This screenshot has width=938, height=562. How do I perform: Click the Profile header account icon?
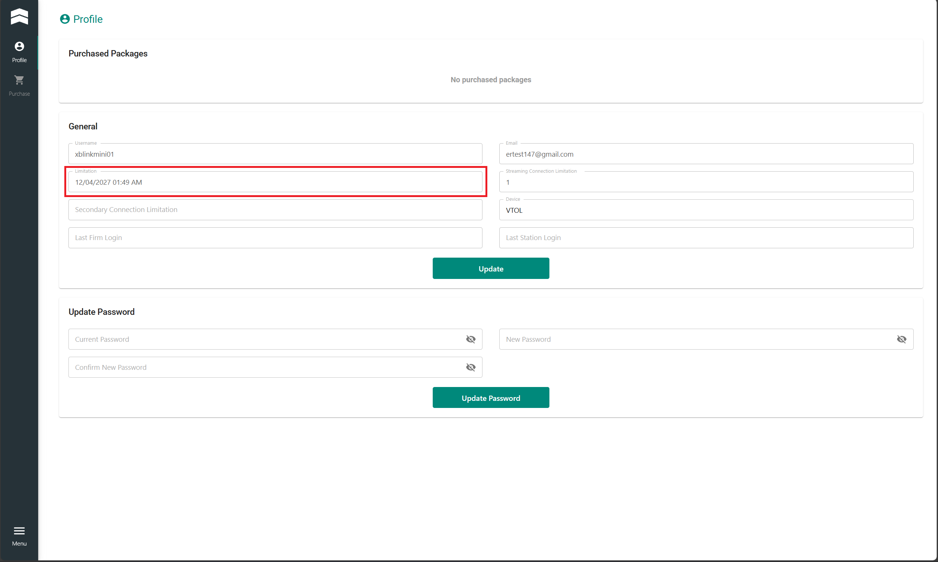[x=65, y=19]
